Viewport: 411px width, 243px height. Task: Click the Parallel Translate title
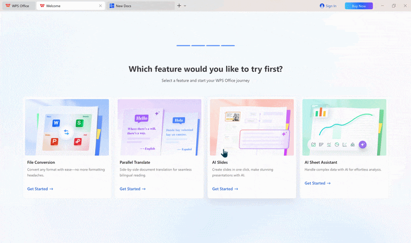(135, 162)
